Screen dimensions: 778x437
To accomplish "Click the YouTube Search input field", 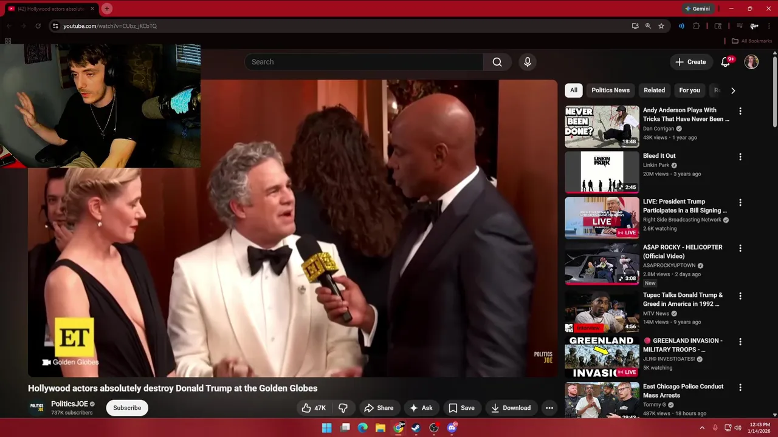I will coord(364,62).
